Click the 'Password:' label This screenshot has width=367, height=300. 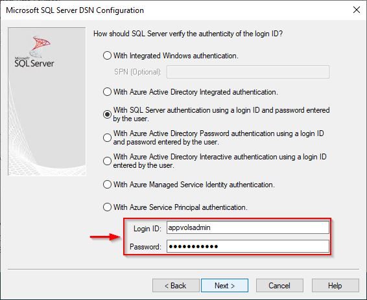tap(145, 247)
